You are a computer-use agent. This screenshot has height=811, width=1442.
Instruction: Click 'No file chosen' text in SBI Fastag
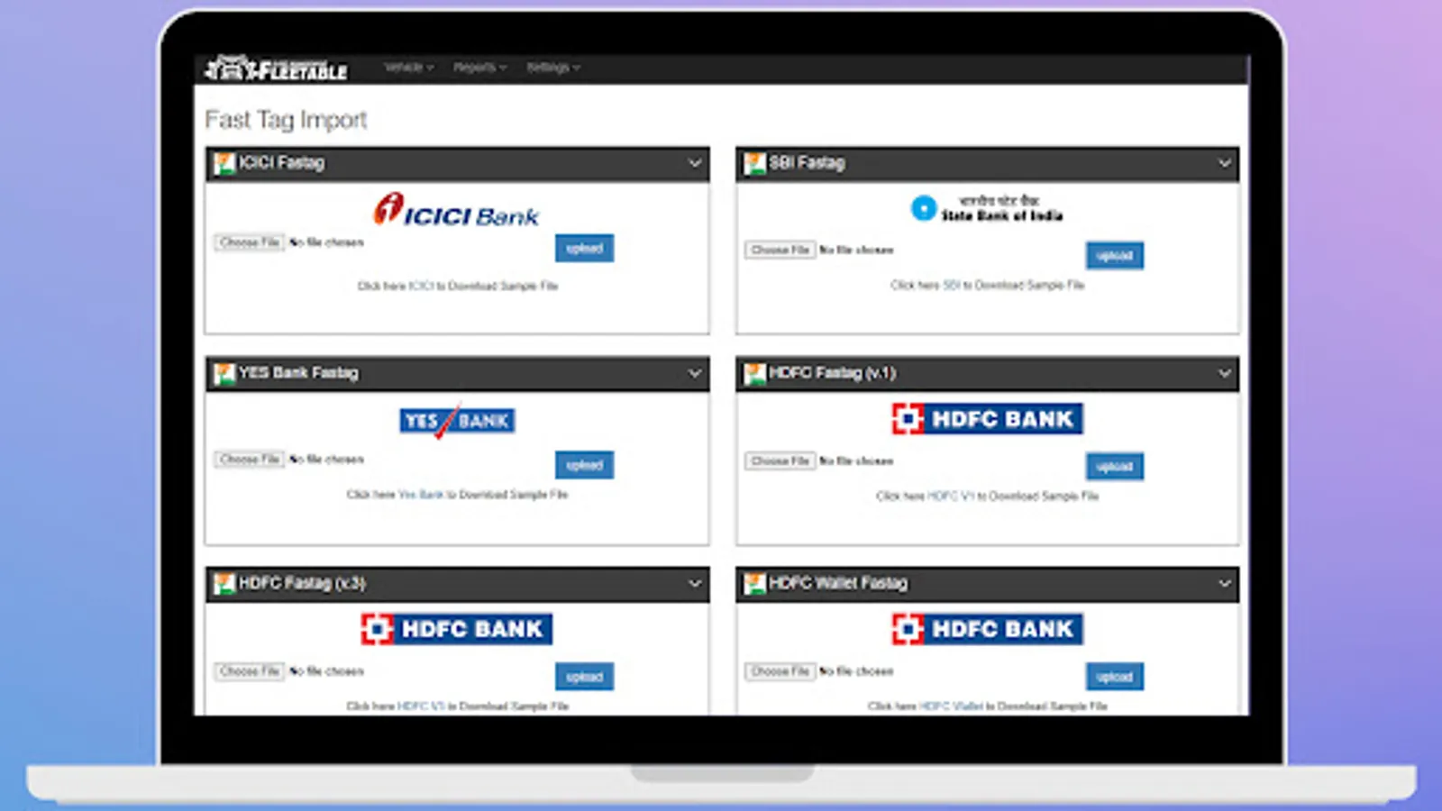856,250
